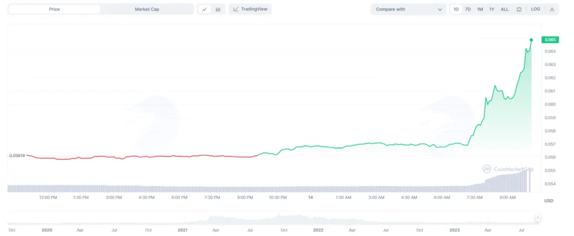Click the 0.05619 starting price label
This screenshot has height=236, width=574.
pyautogui.click(x=17, y=155)
